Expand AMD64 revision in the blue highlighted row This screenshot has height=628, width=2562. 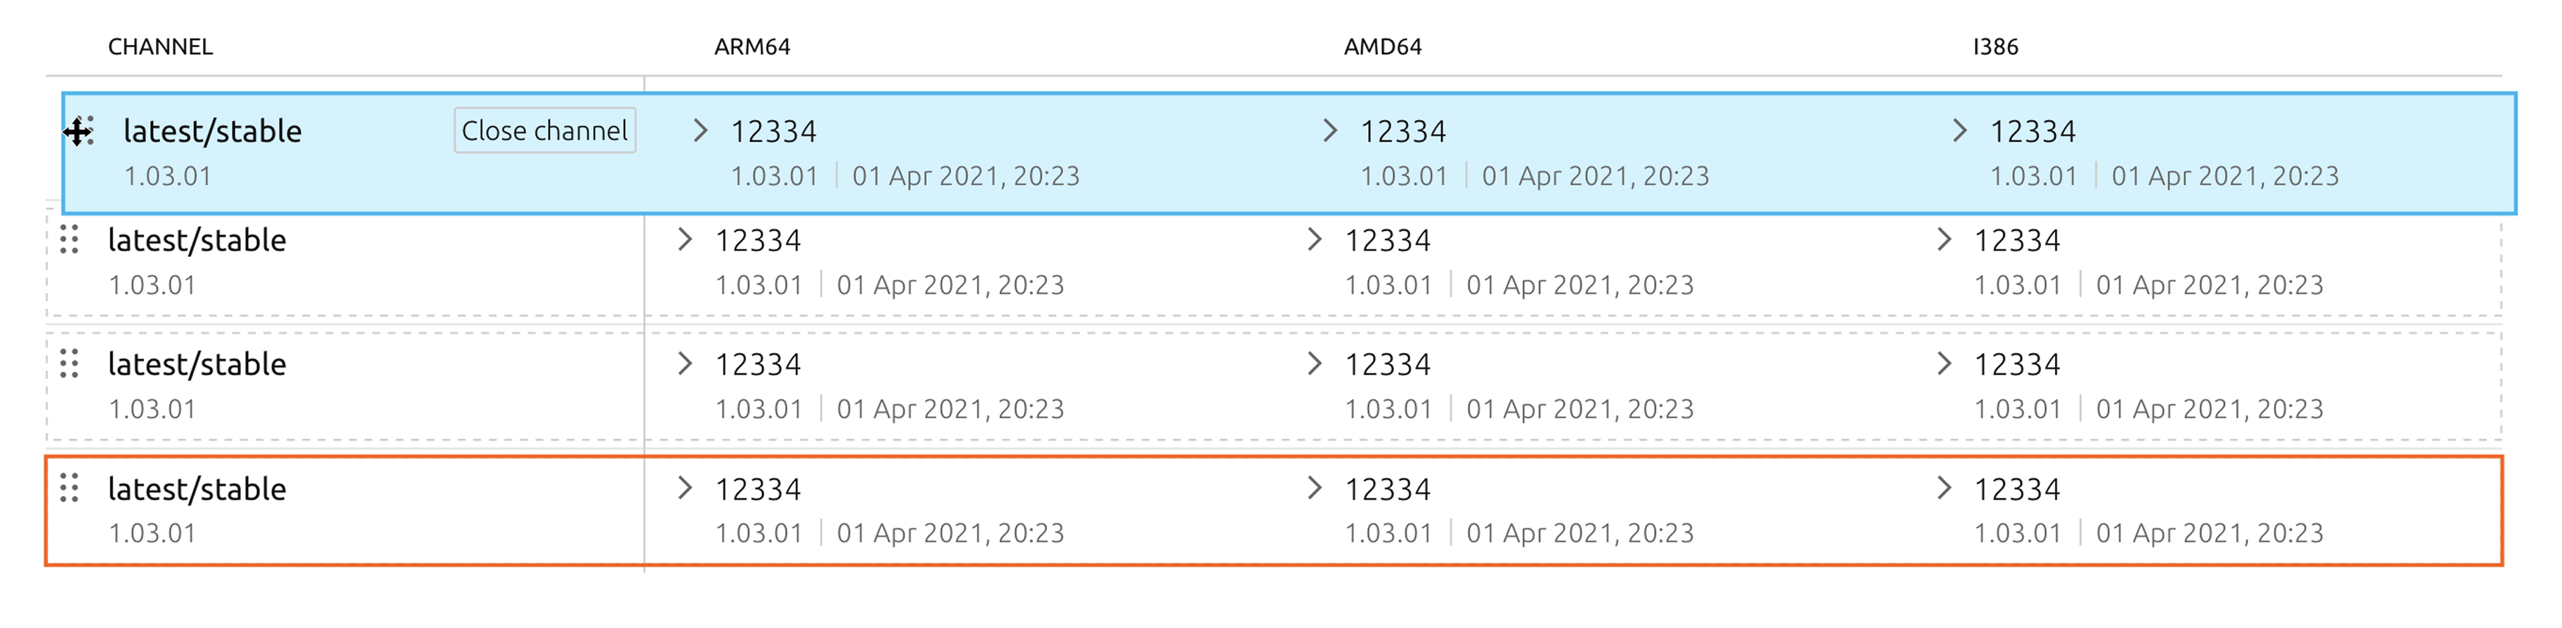pyautogui.click(x=1329, y=131)
